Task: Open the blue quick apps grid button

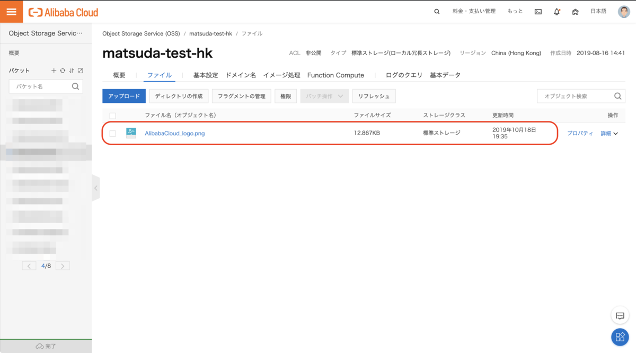Action: point(620,337)
